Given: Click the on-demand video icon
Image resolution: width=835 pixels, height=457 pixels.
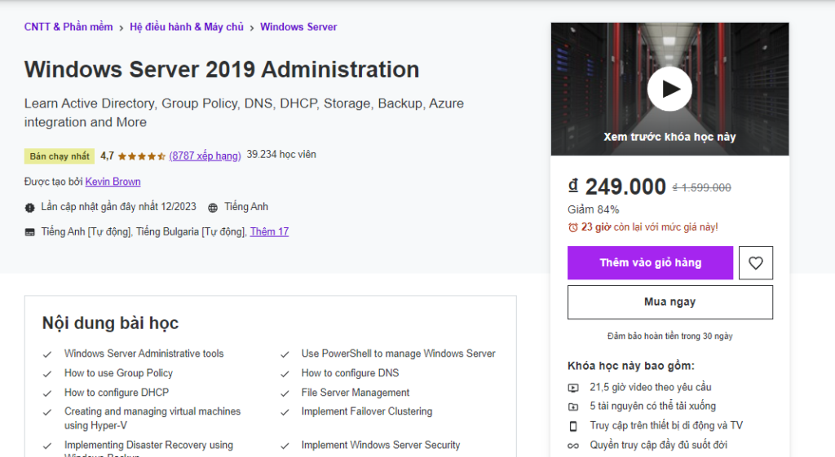Looking at the screenshot, I should click(573, 387).
